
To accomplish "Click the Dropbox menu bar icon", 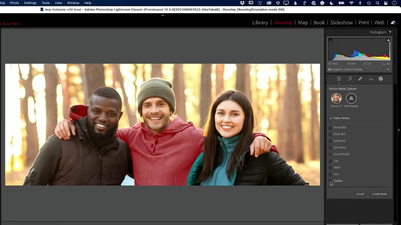I will click(x=242, y=3).
